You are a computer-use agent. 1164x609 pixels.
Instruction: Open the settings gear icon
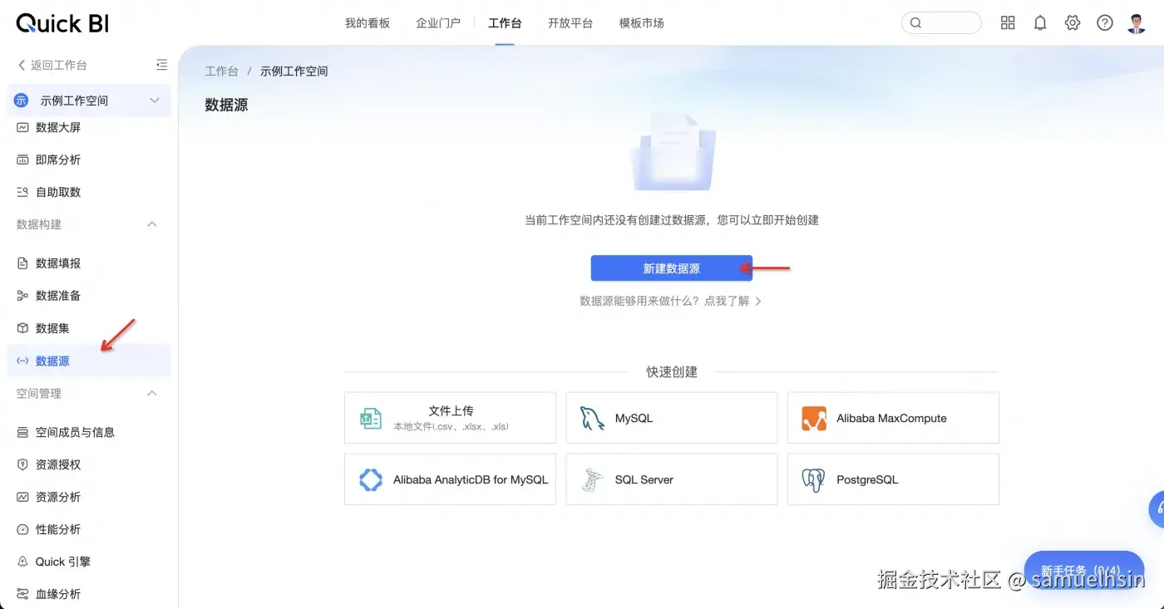(1073, 23)
